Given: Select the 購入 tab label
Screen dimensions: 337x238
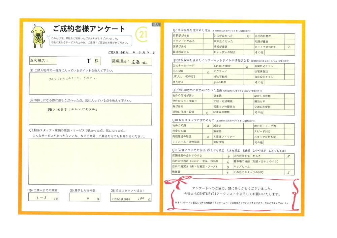Looking at the screenshot, I should (156, 25).
